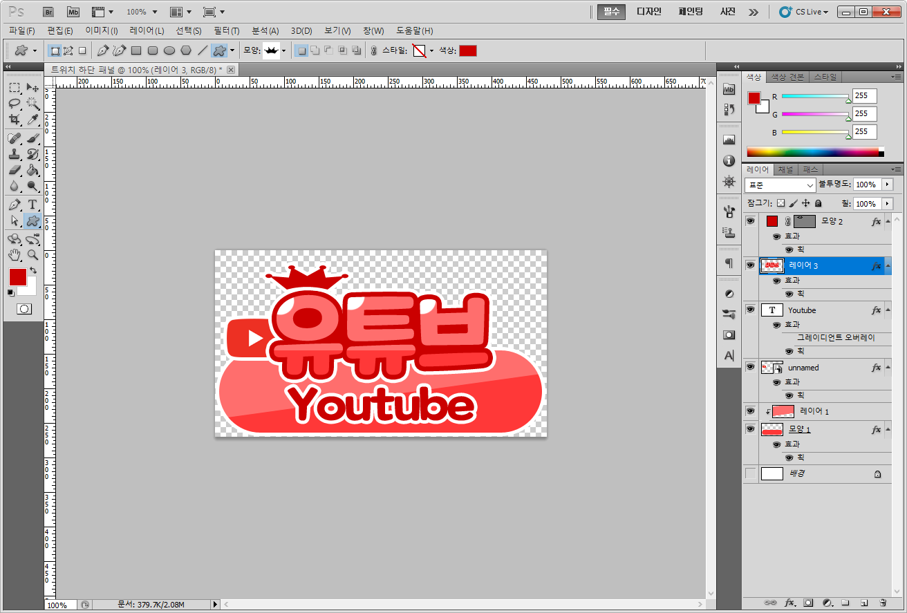Collapse effects of 모양 2 layer

coord(888,221)
